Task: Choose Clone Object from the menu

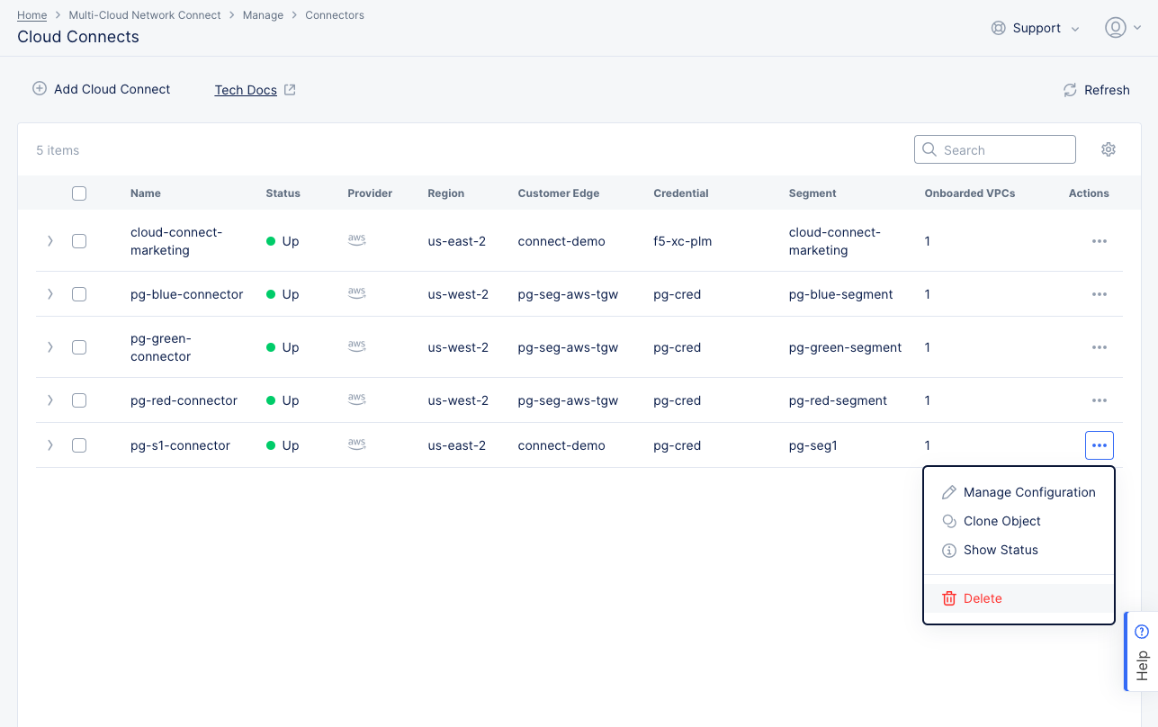Action: [x=1001, y=521]
